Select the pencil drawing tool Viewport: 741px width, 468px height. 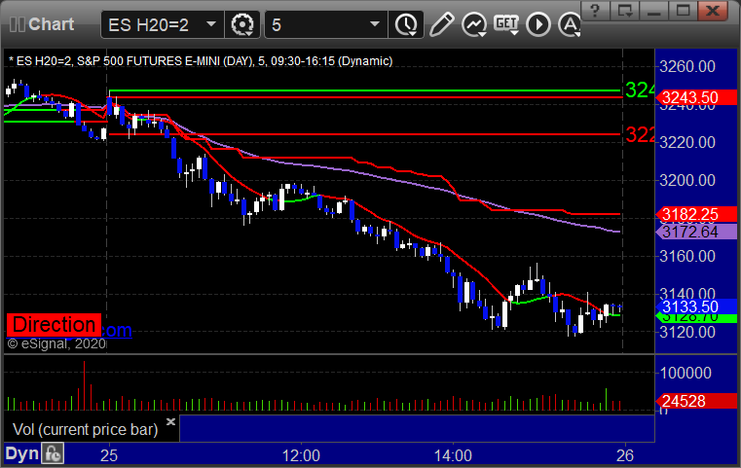click(441, 24)
